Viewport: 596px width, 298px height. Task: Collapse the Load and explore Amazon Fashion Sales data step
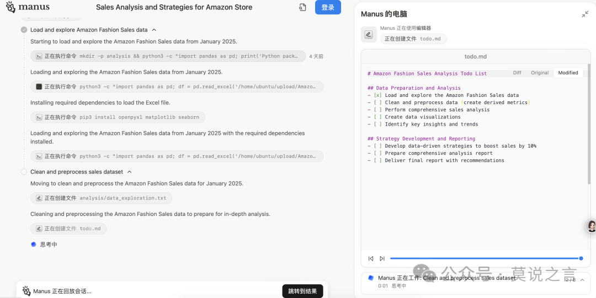tap(154, 30)
